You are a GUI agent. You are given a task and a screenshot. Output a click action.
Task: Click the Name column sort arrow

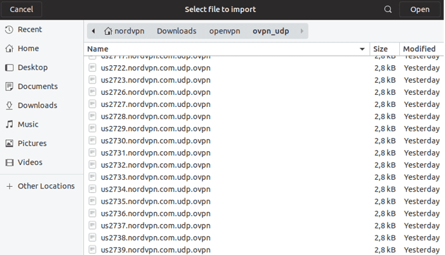coord(362,49)
